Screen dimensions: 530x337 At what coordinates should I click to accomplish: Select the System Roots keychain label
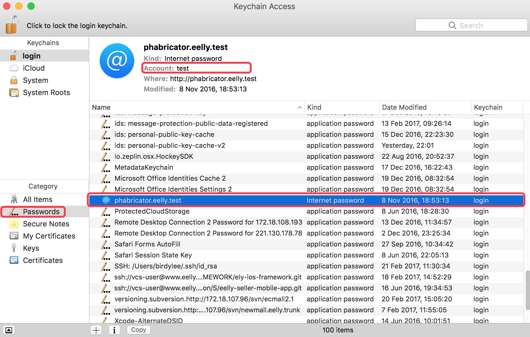(47, 92)
